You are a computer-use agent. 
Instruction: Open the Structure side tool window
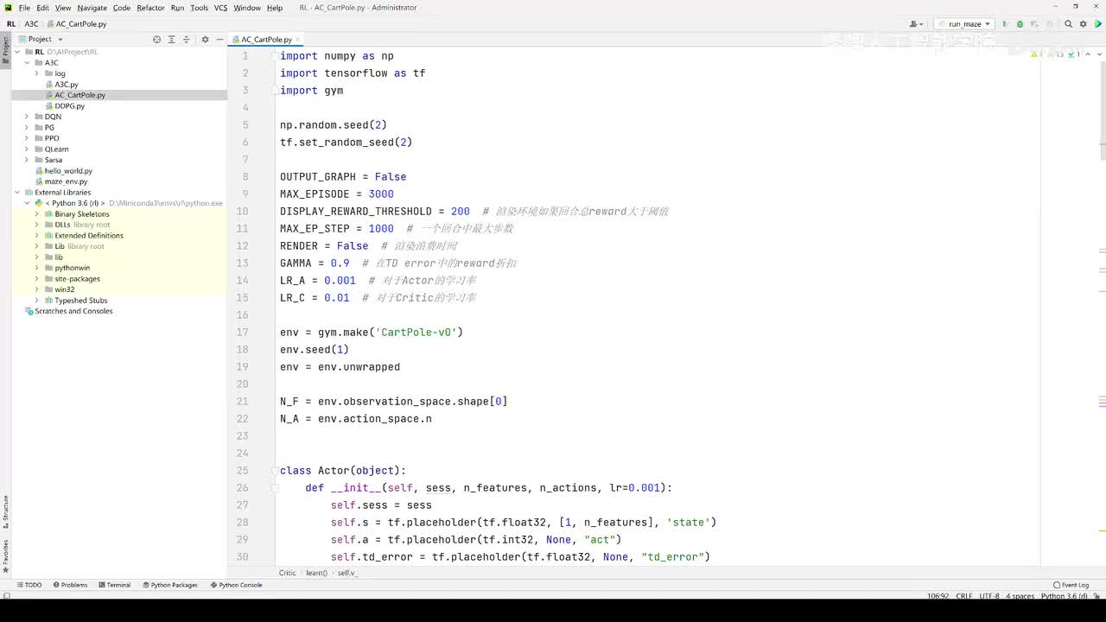[x=5, y=511]
